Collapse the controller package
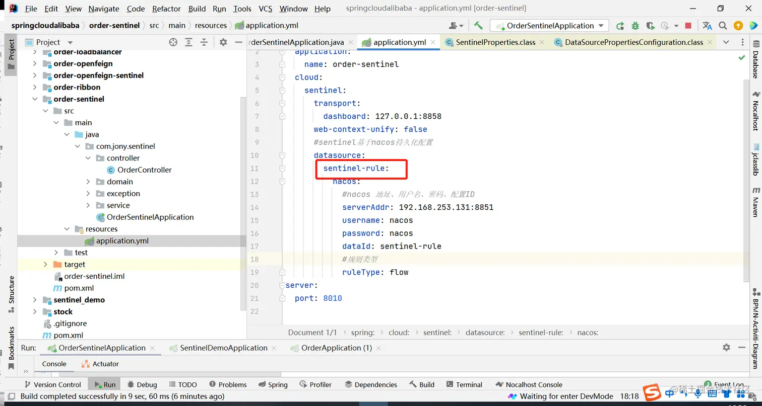Image resolution: width=762 pixels, height=406 pixels. coord(88,158)
